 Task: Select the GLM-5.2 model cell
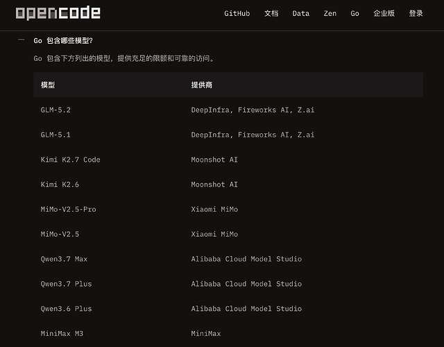coord(55,110)
